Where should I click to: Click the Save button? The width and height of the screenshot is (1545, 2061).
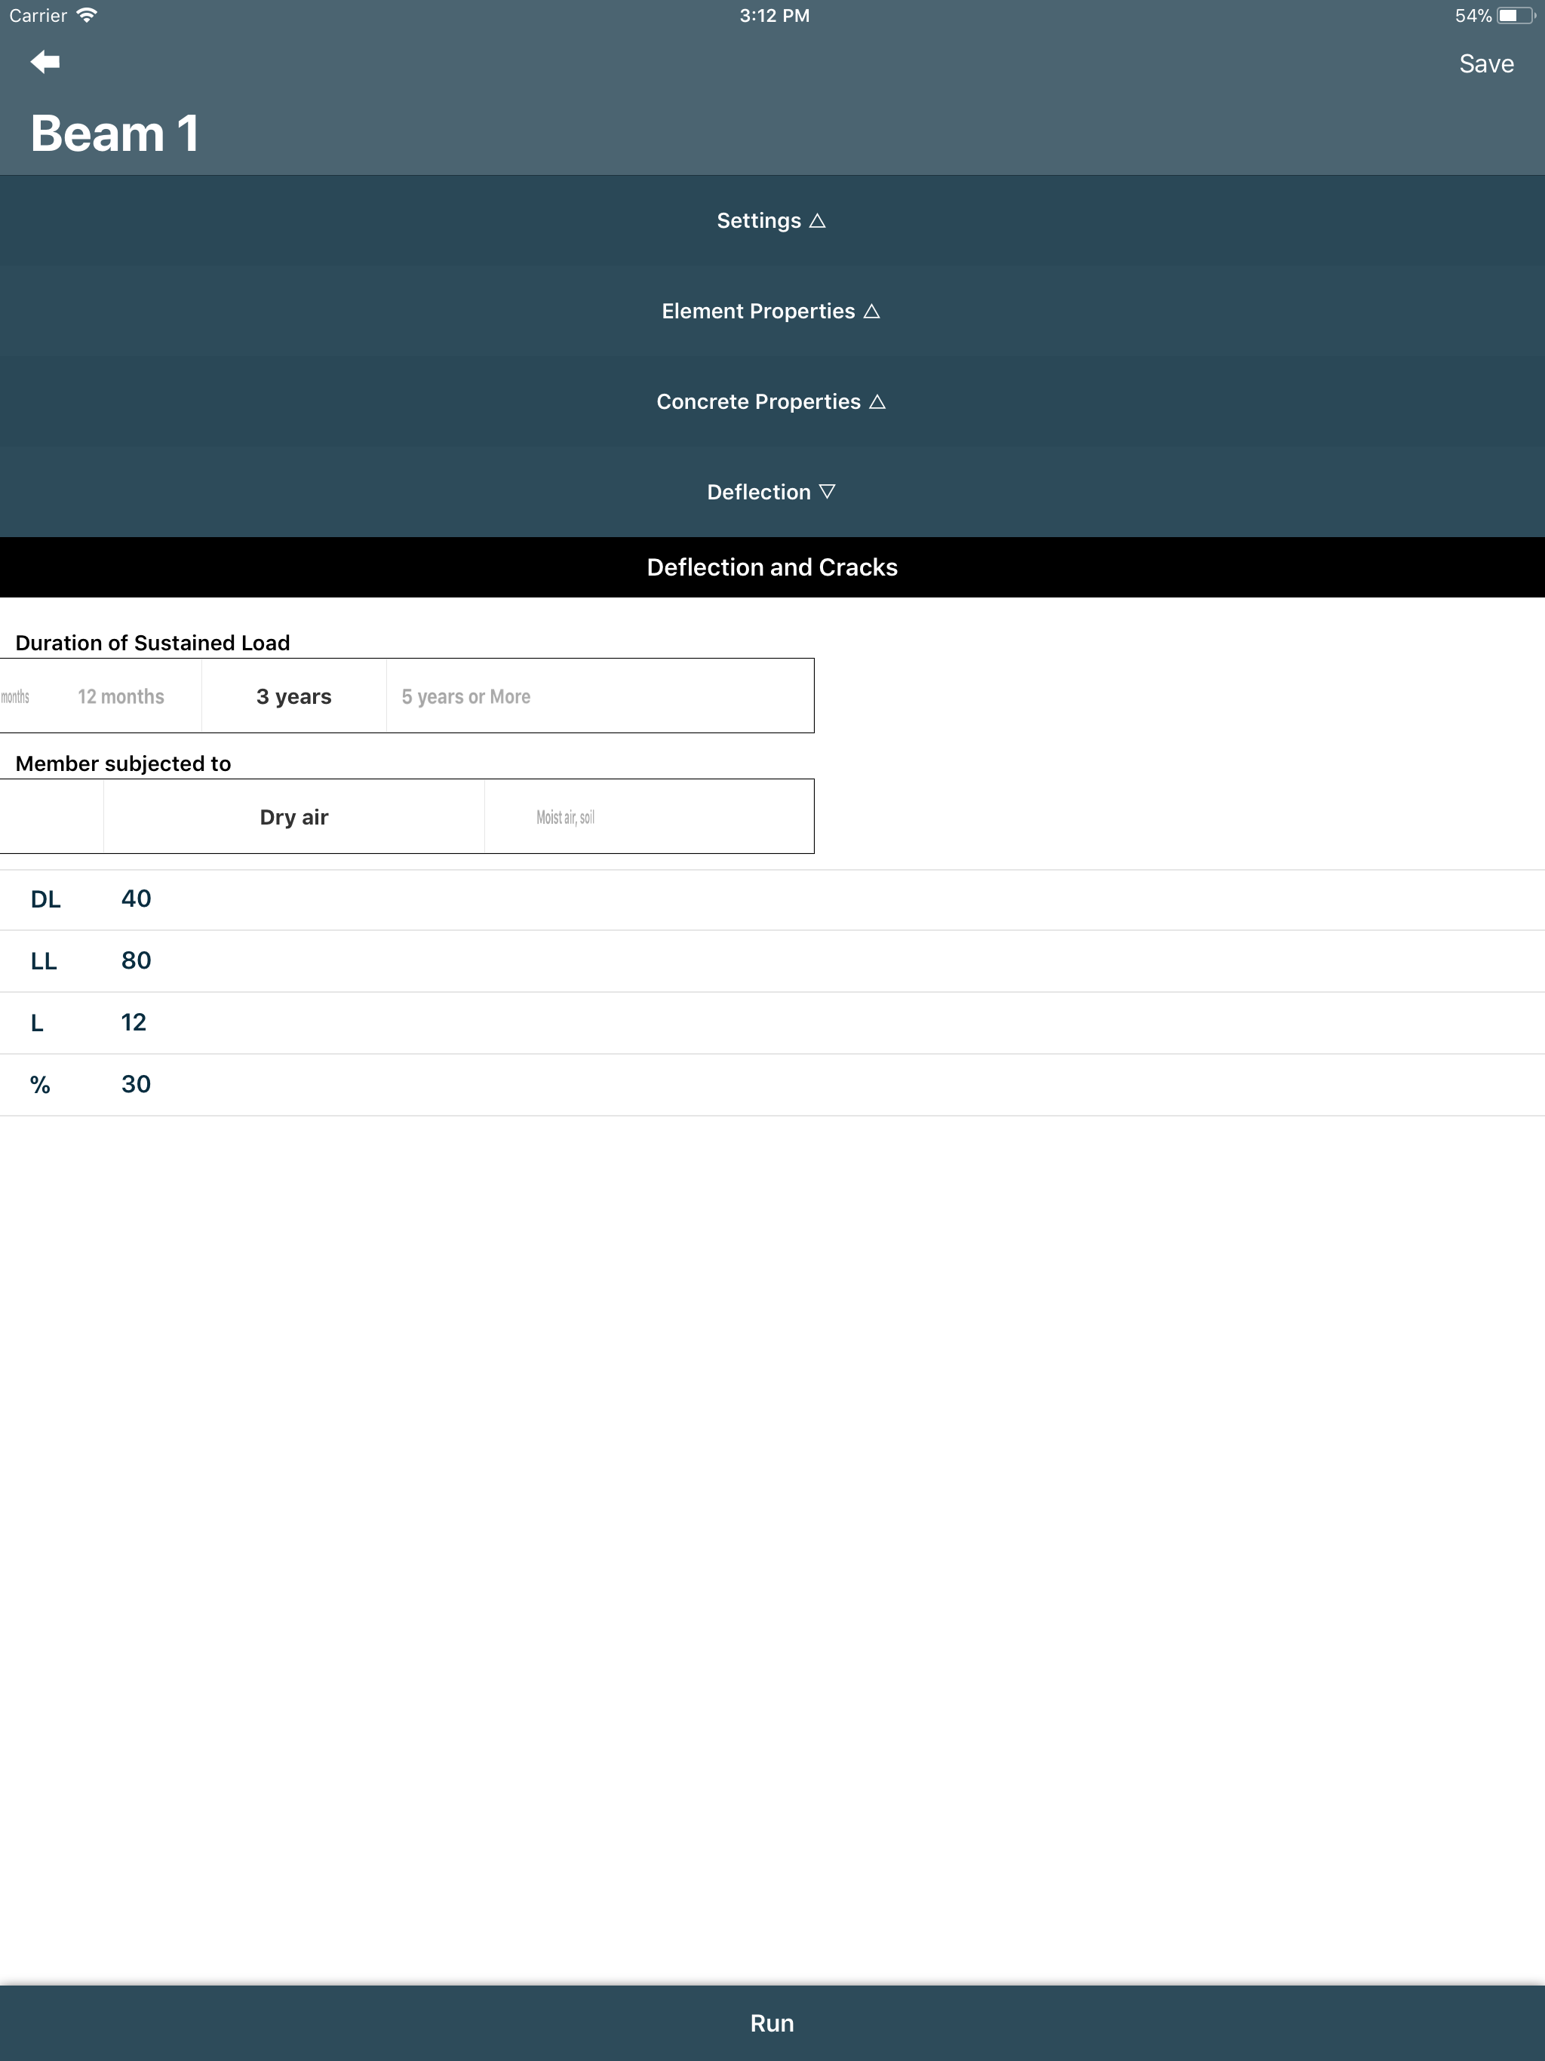[1485, 64]
